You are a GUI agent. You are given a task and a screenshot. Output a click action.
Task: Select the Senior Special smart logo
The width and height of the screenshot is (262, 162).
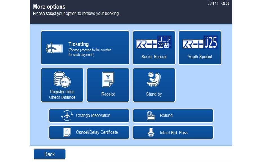pos(154,43)
